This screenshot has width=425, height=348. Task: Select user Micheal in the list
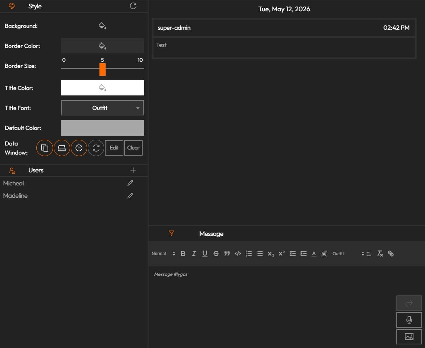[x=13, y=183]
